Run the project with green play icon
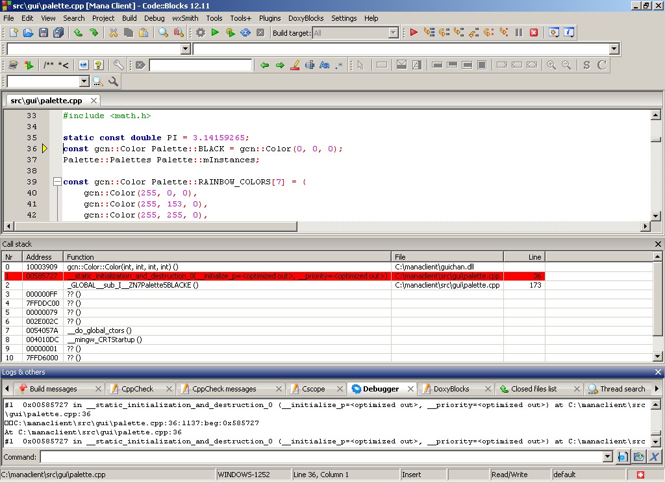Image resolution: width=665 pixels, height=483 pixels. [215, 32]
